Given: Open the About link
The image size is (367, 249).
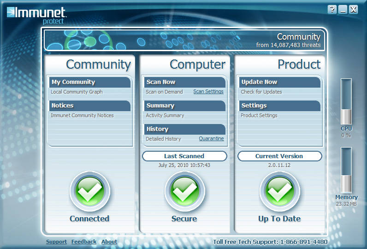Looking at the screenshot, I should pyautogui.click(x=109, y=242).
